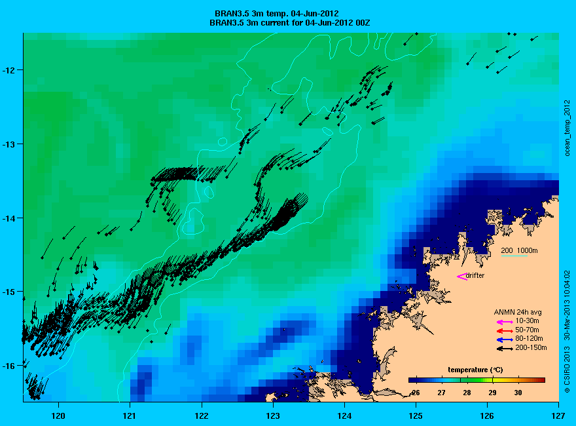Click the color bar value 29
Image resolution: width=576 pixels, height=426 pixels.
(493, 393)
